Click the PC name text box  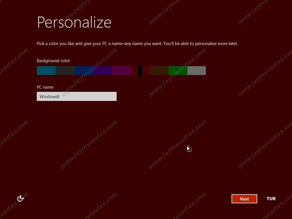76,96
